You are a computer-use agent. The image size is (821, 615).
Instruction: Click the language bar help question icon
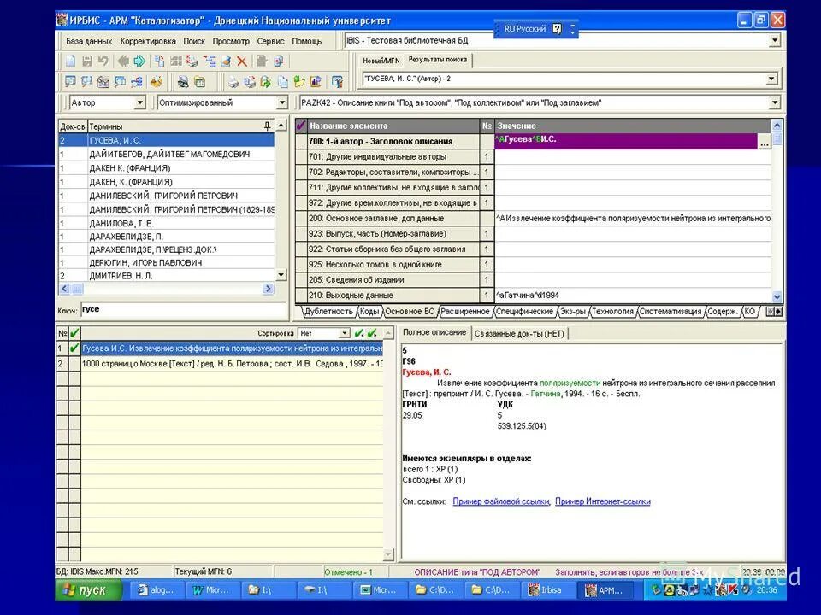(557, 29)
